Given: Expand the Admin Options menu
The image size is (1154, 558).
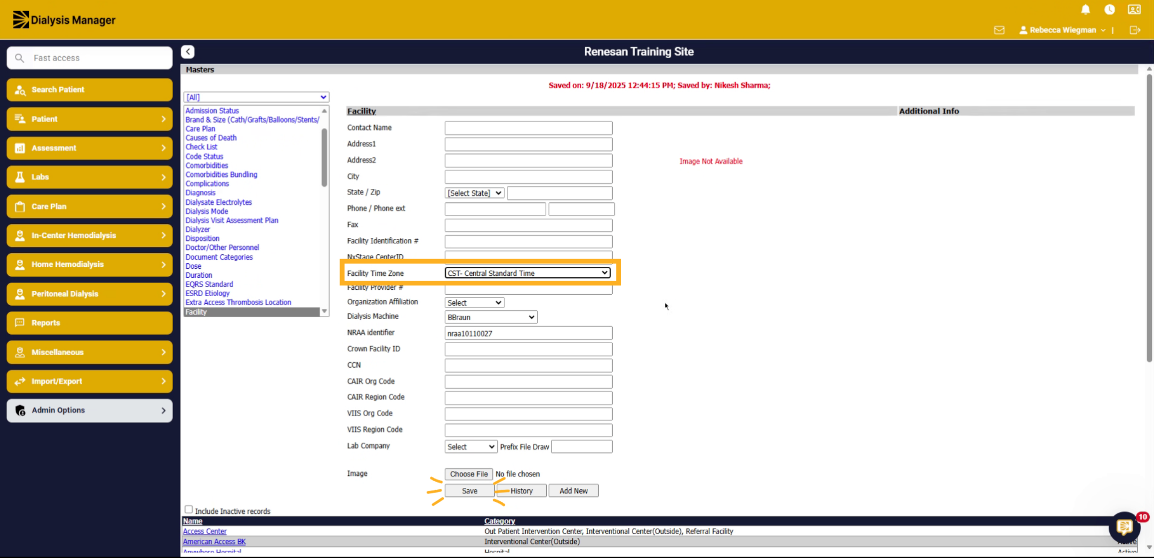Looking at the screenshot, I should click(89, 410).
